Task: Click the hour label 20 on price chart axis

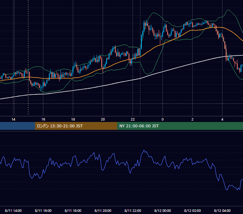Action: pyautogui.click(x=103, y=119)
